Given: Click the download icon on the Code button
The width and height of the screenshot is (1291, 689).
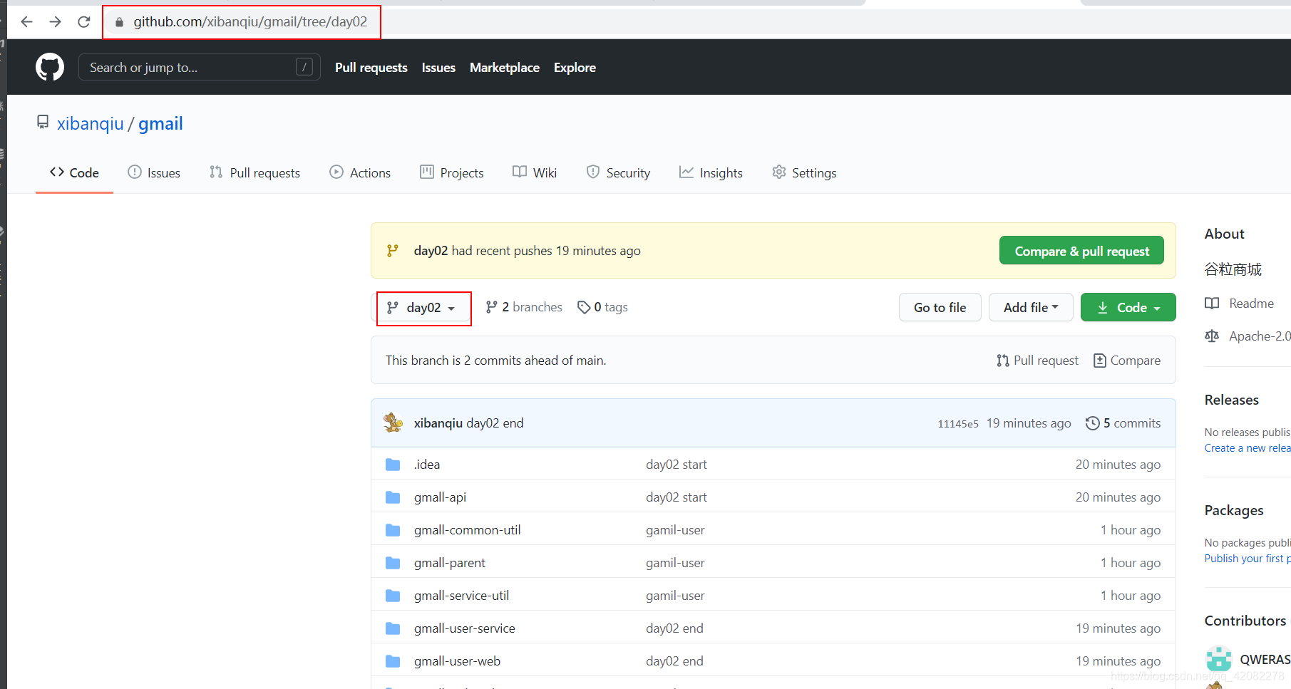Looking at the screenshot, I should click(x=1103, y=308).
